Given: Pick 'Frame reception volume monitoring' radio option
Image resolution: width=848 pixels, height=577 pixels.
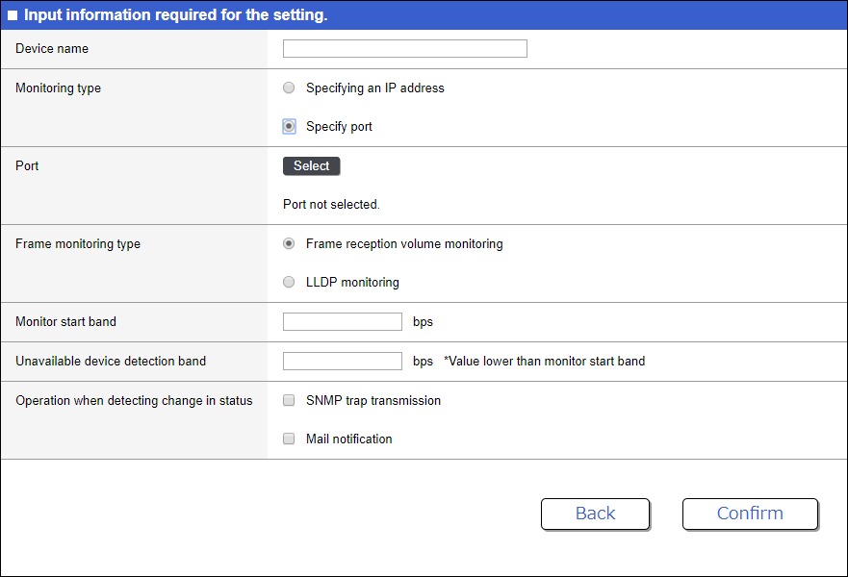Looking at the screenshot, I should (x=289, y=244).
